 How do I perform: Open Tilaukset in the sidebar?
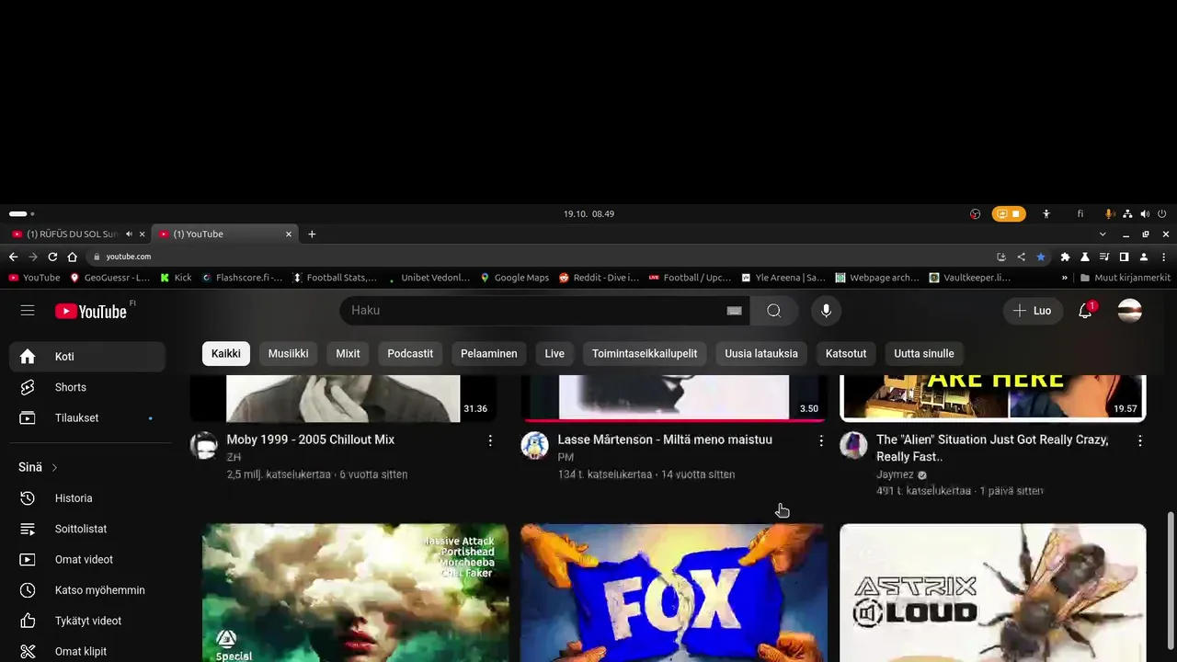point(87,417)
